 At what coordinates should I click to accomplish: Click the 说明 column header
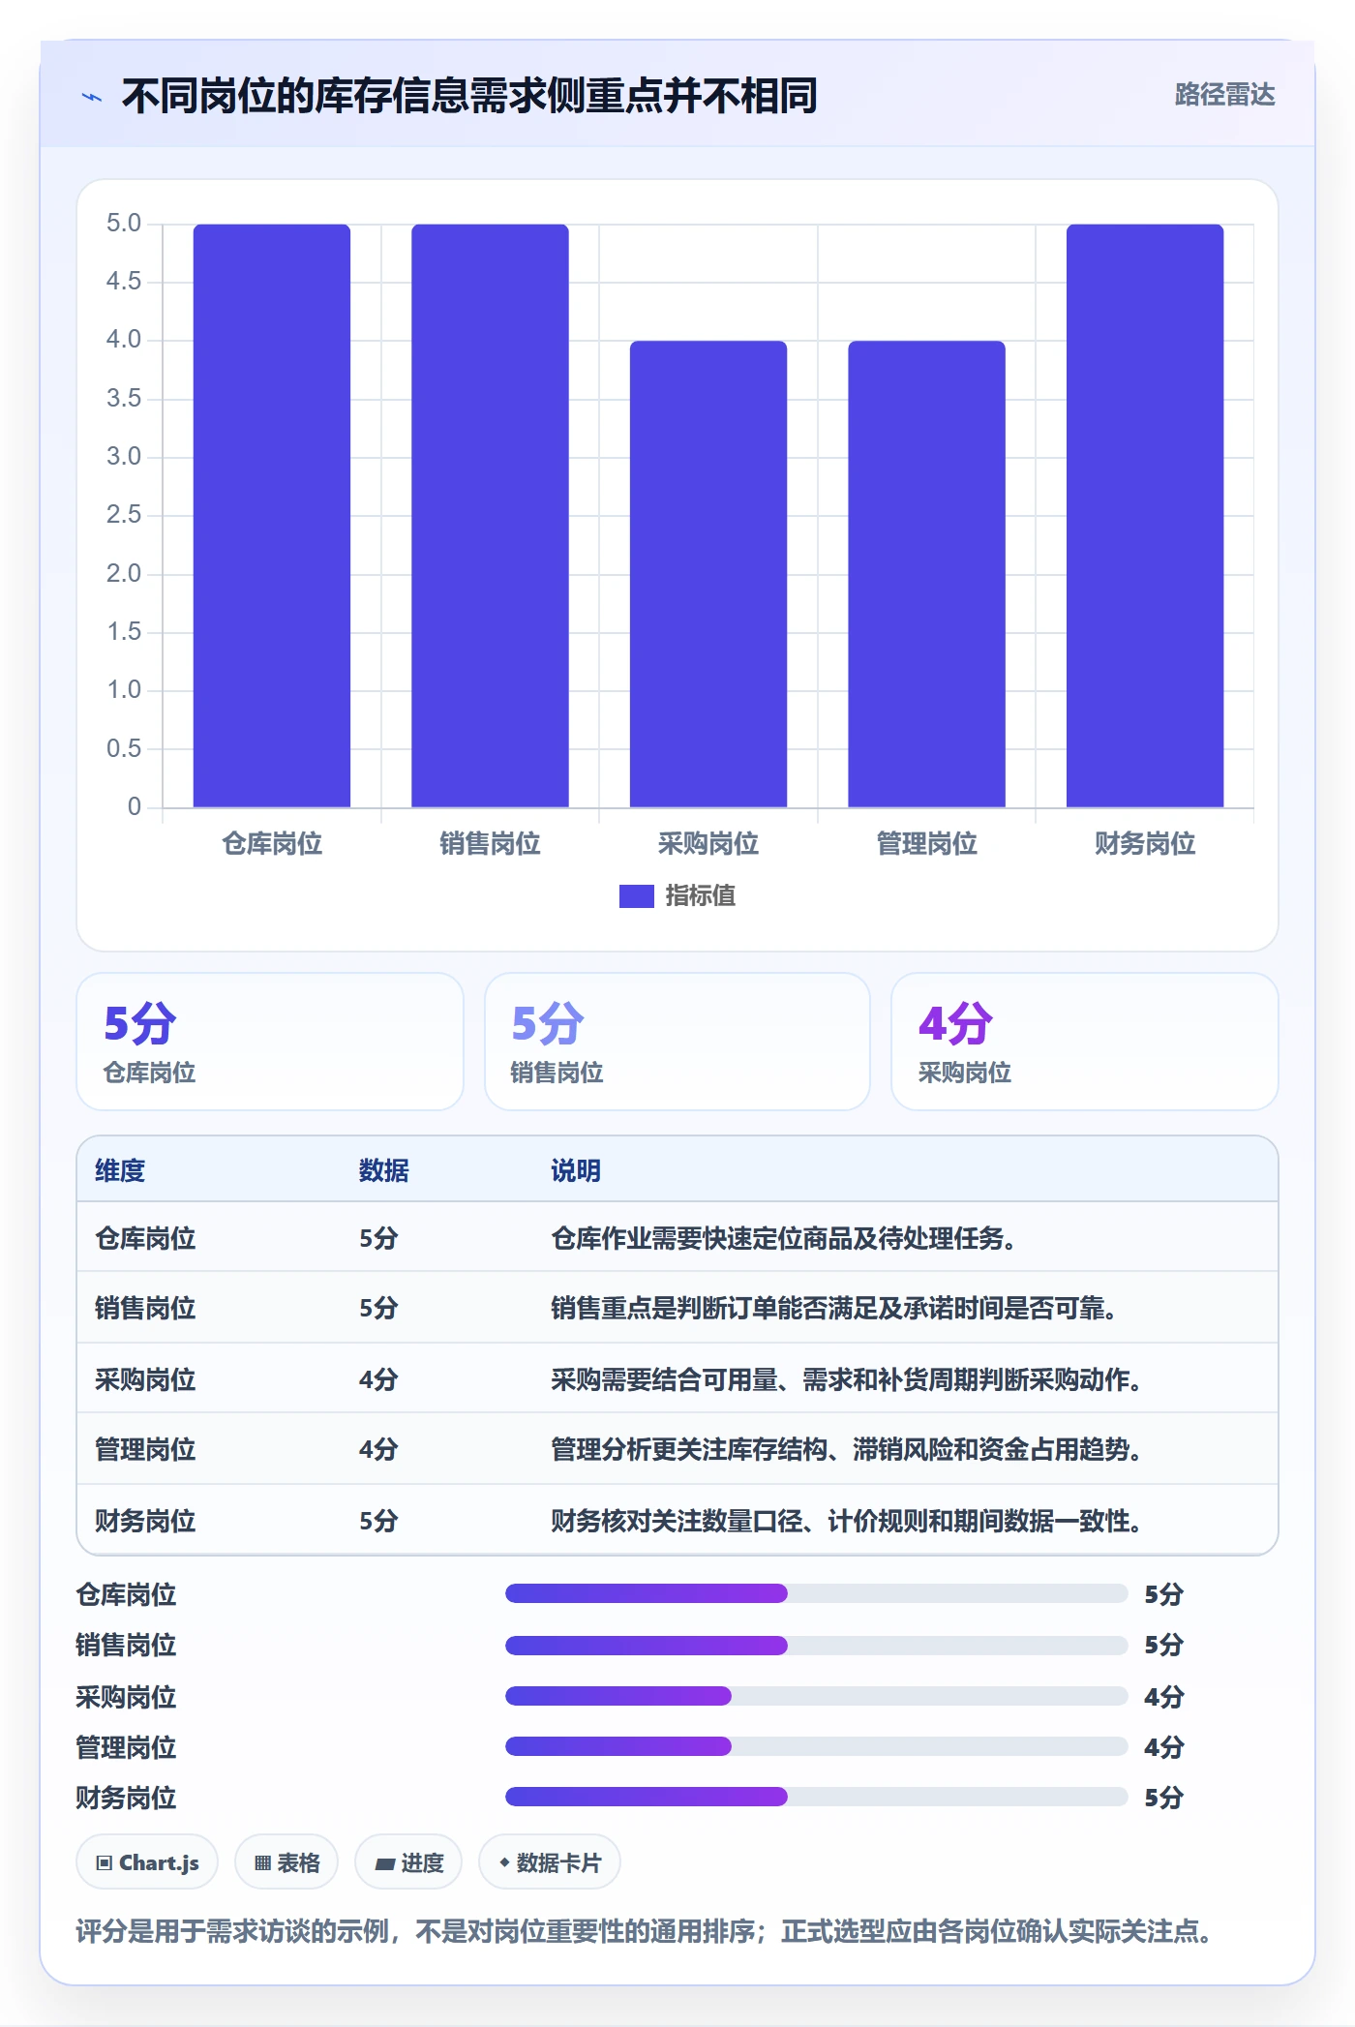click(x=576, y=1171)
